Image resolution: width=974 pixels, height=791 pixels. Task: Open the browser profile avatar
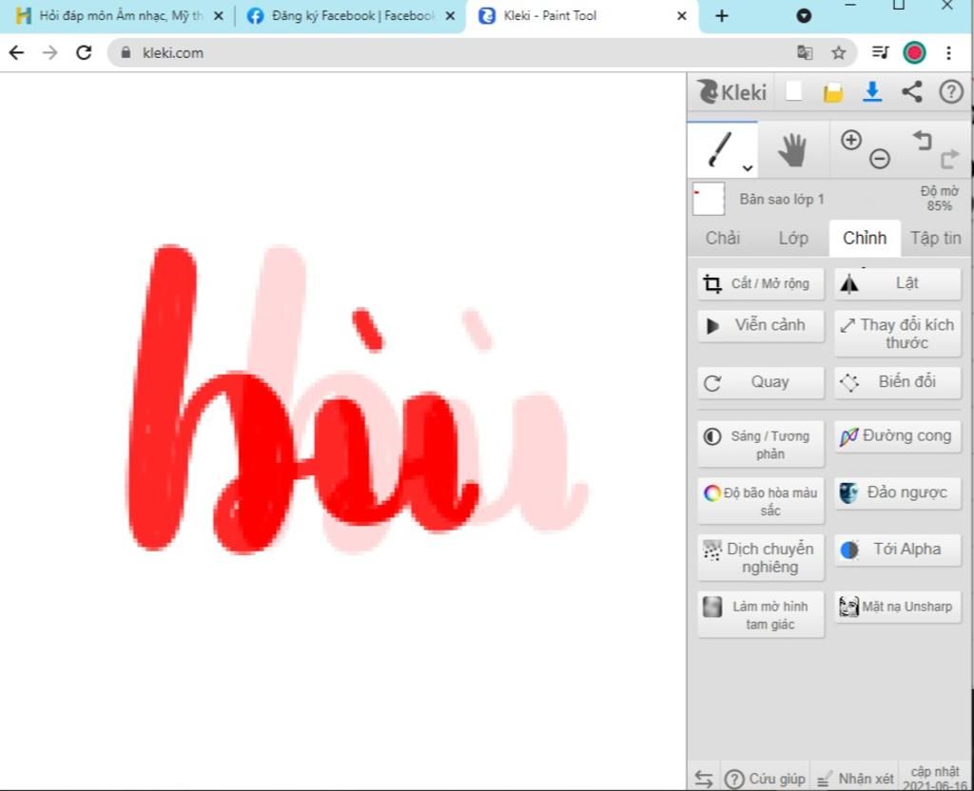pyautogui.click(x=914, y=53)
